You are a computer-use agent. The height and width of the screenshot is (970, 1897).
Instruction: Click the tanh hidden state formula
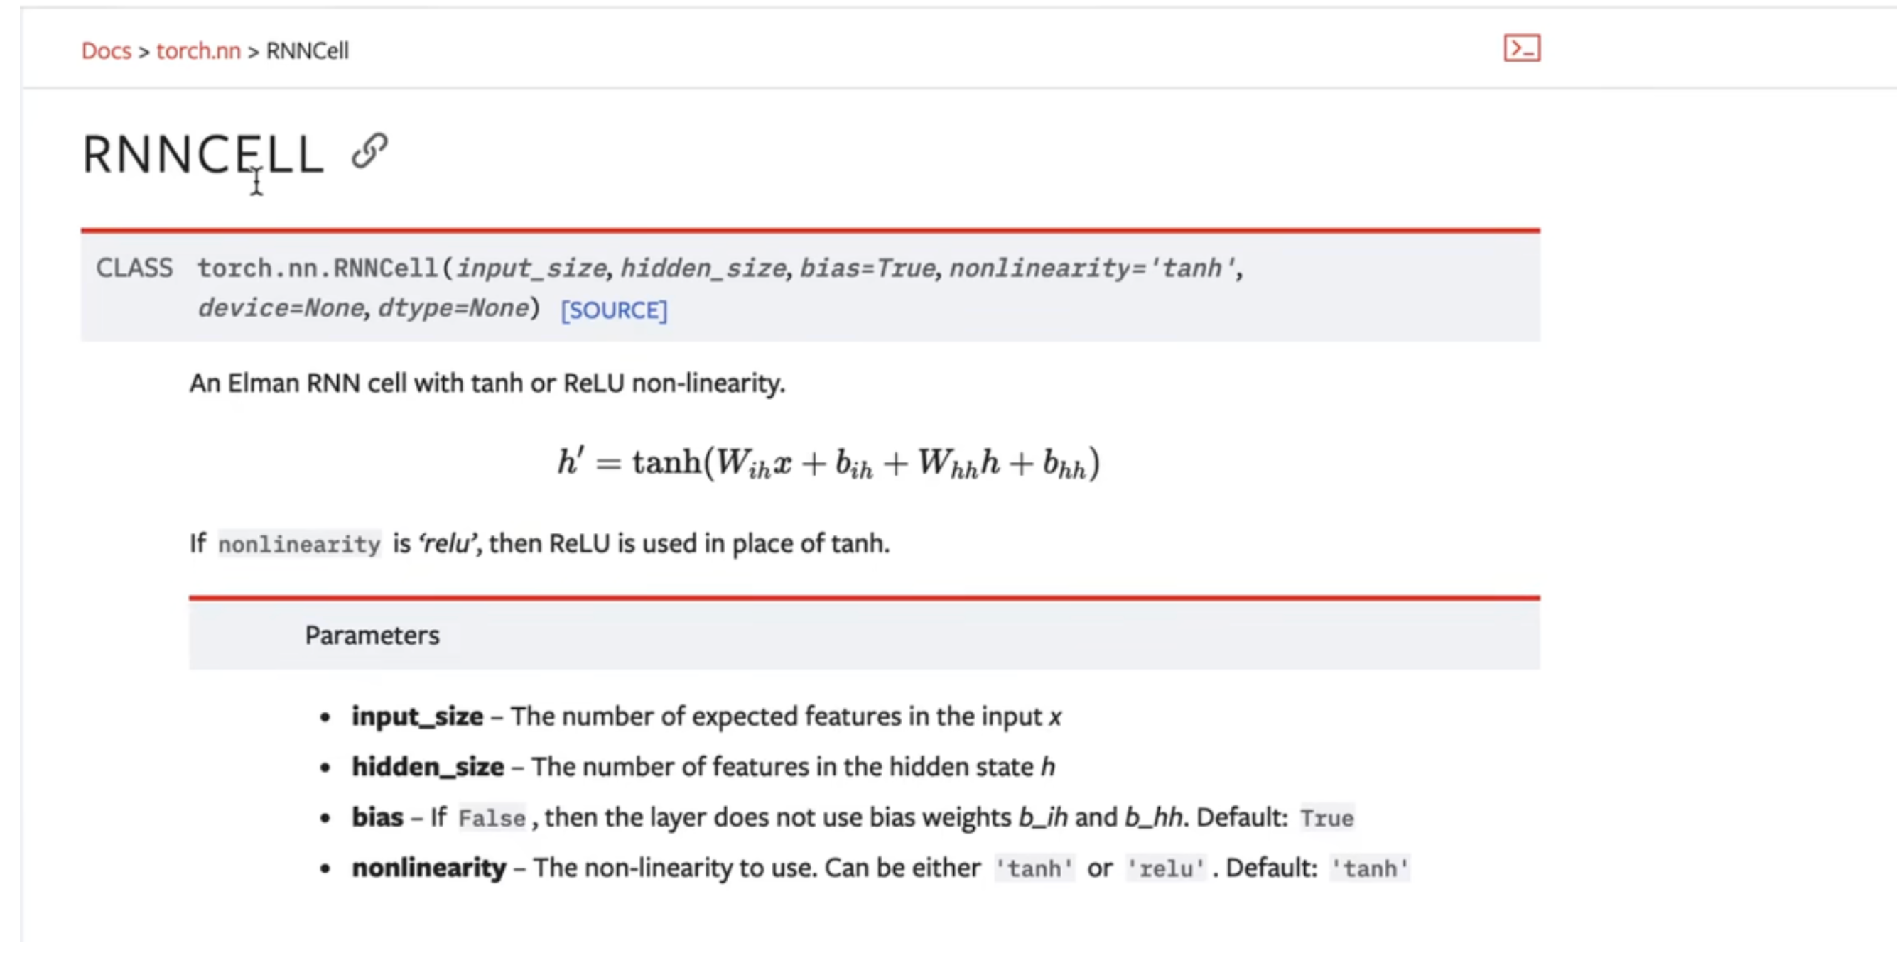[x=828, y=463]
